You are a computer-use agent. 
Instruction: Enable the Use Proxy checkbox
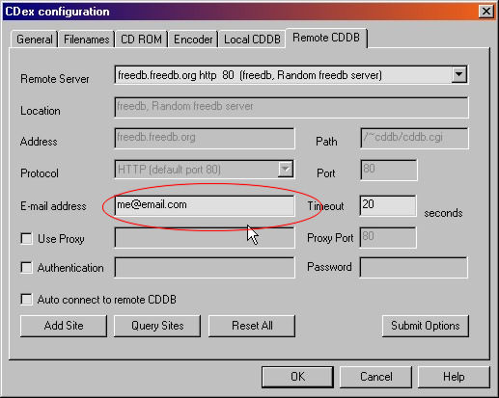[x=26, y=239]
